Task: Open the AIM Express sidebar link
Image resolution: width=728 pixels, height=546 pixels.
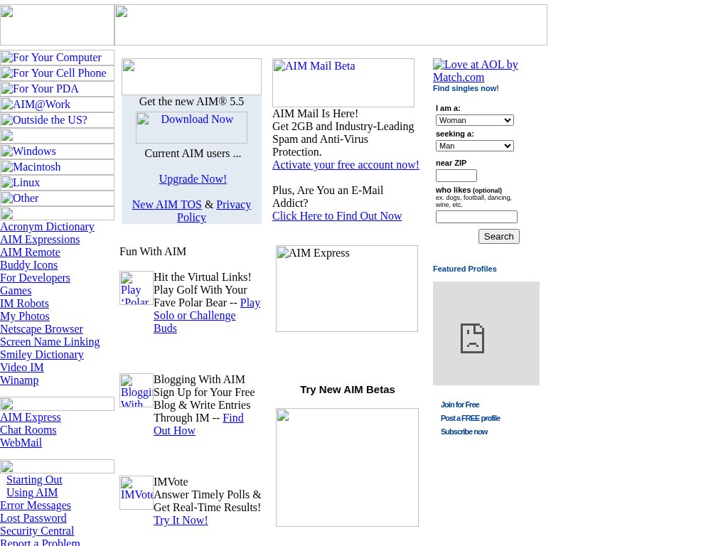Action: 30,417
